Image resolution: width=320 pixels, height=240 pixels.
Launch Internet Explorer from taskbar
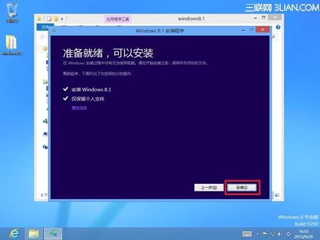(x=14, y=234)
